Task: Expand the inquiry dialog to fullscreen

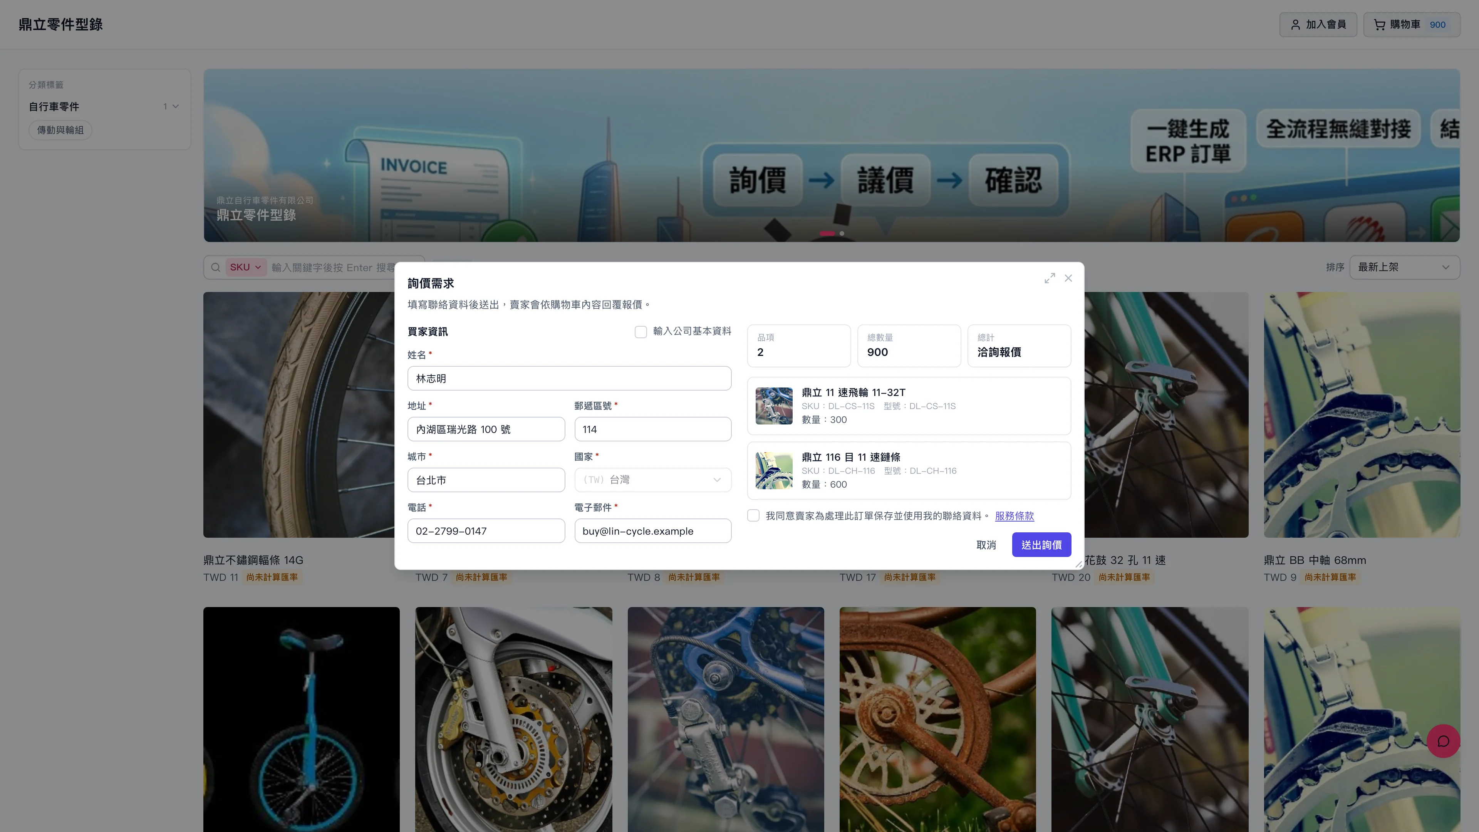Action: (x=1050, y=278)
